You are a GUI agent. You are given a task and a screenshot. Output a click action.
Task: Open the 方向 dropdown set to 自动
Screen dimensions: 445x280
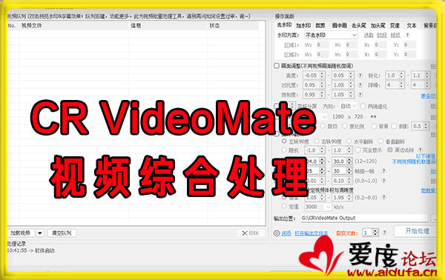(x=349, y=106)
